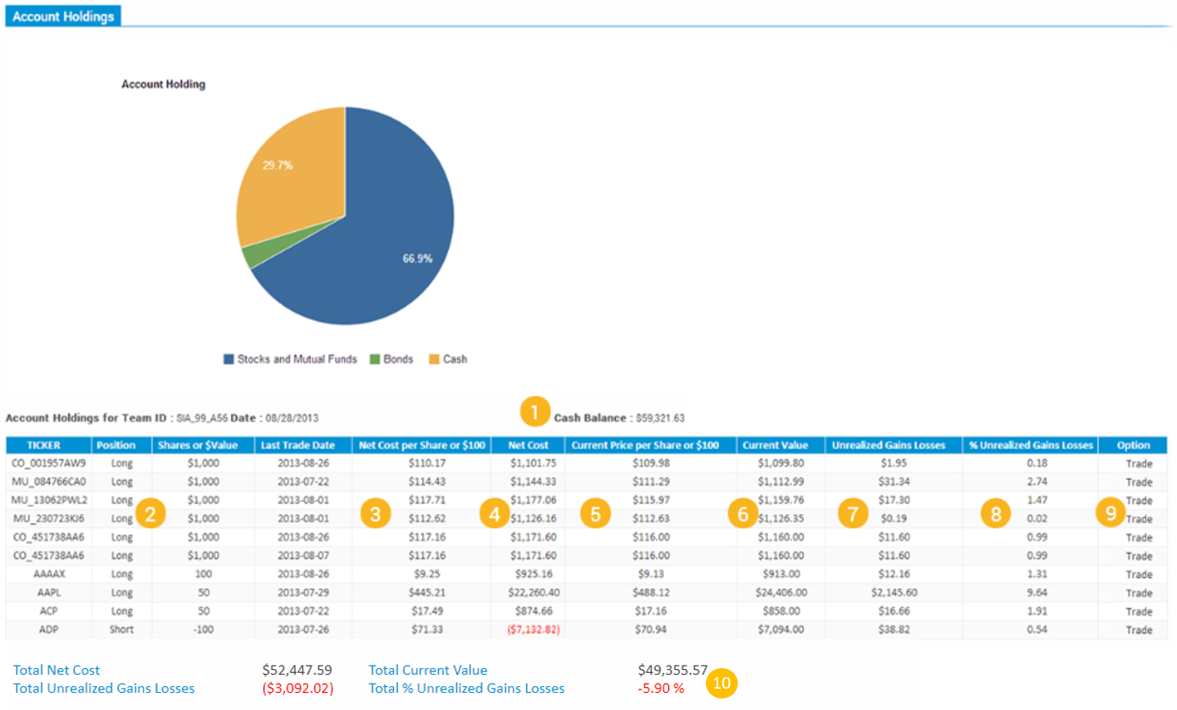Select the AAAAX ticker cell
The image size is (1177, 710).
click(x=48, y=574)
